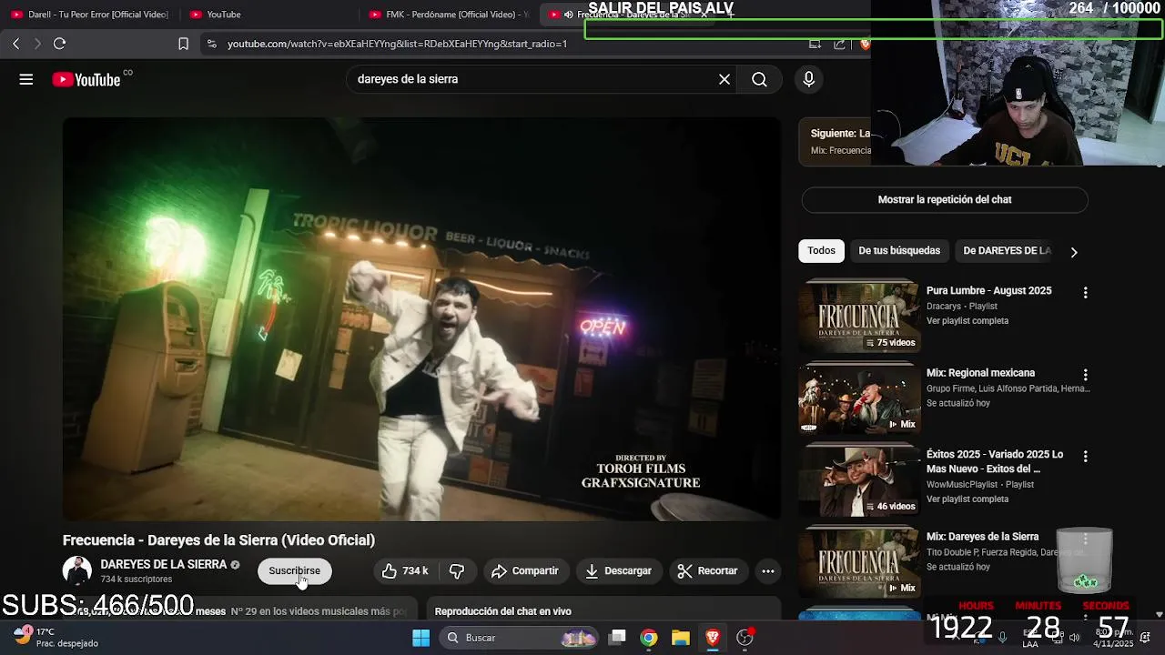Open the Frecuencia video title text
The width and height of the screenshot is (1165, 655).
[218, 540]
